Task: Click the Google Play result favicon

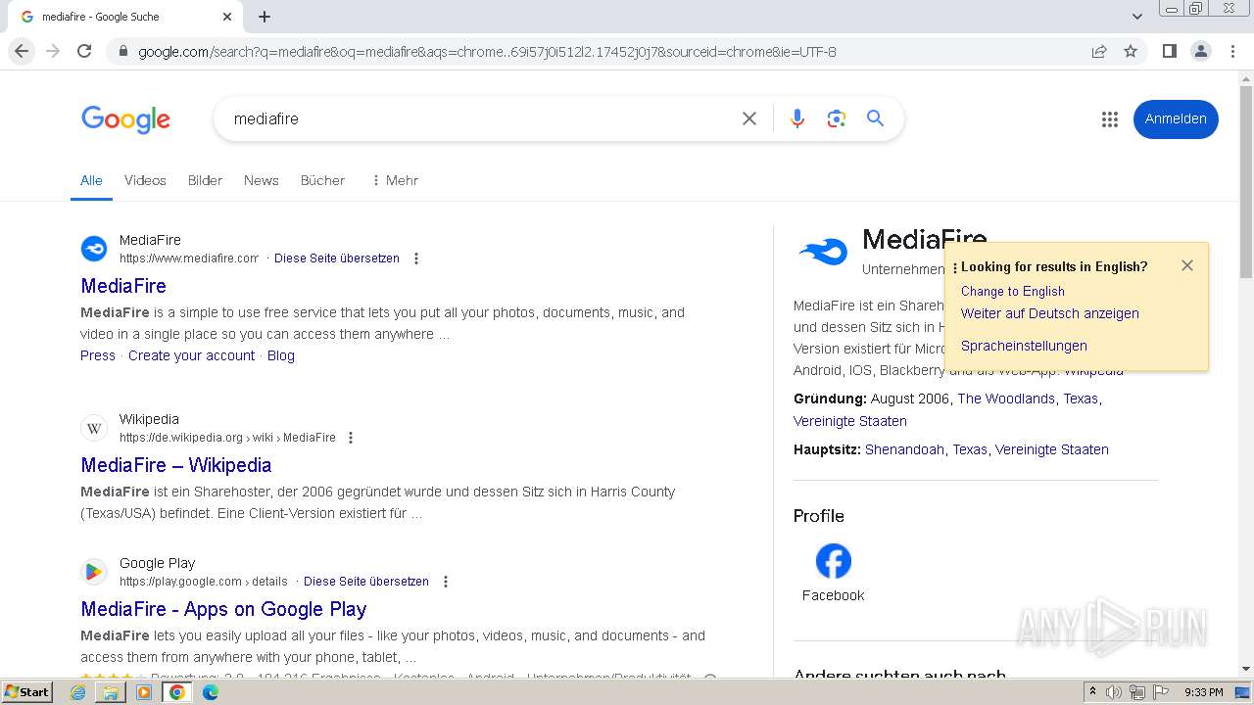Action: (94, 572)
